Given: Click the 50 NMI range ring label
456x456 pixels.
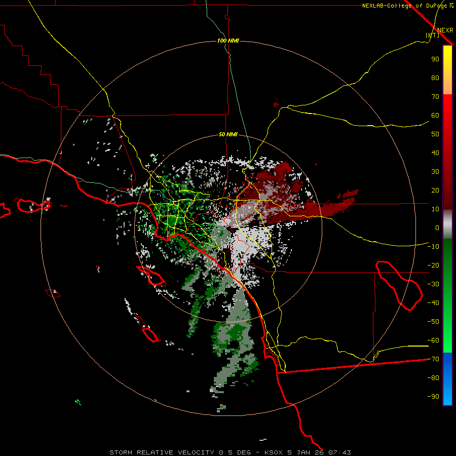Looking at the screenshot, I should click(x=228, y=134).
